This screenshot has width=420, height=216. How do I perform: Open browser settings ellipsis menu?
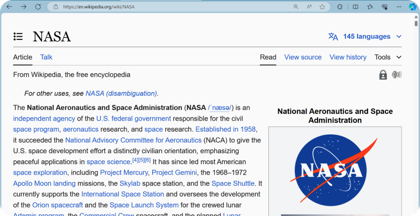[400, 7]
